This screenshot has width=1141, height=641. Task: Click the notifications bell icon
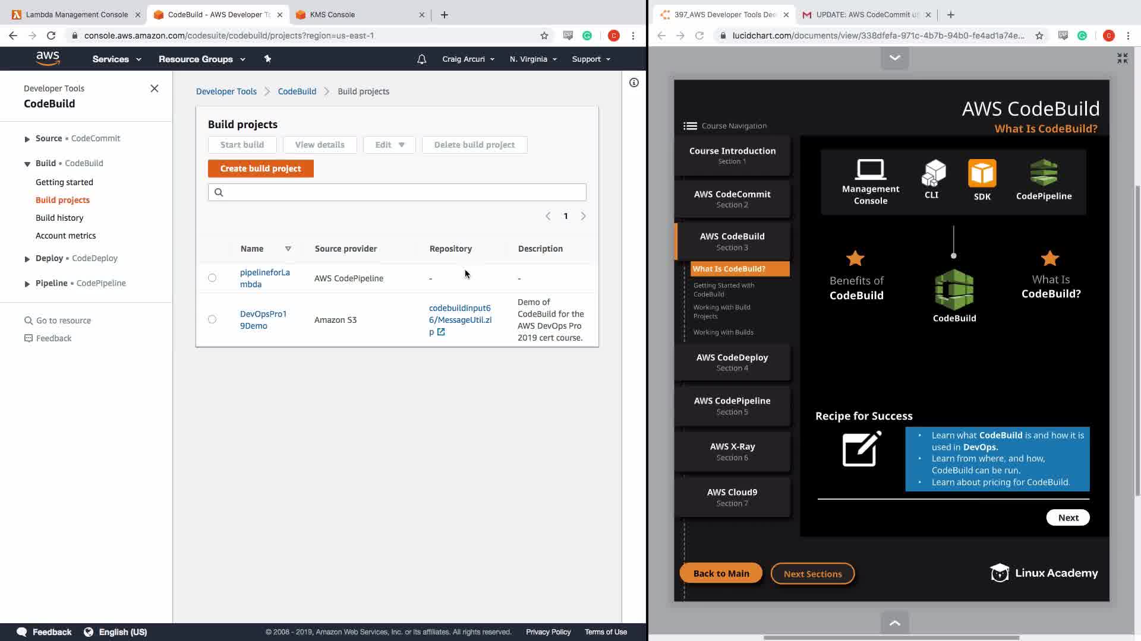coord(421,59)
